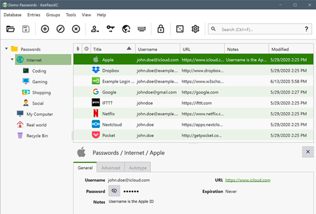Click the IFTTT entry icon
316x214 pixels.
tap(96, 103)
